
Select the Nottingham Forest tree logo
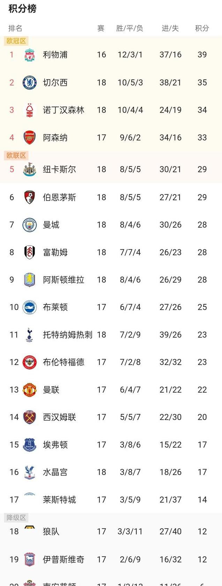[30, 110]
